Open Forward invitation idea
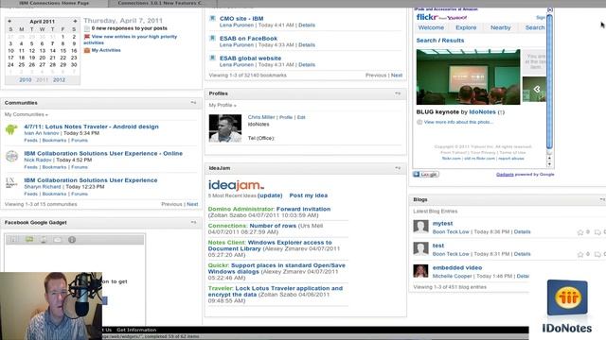This screenshot has width=606, height=340. point(303,209)
